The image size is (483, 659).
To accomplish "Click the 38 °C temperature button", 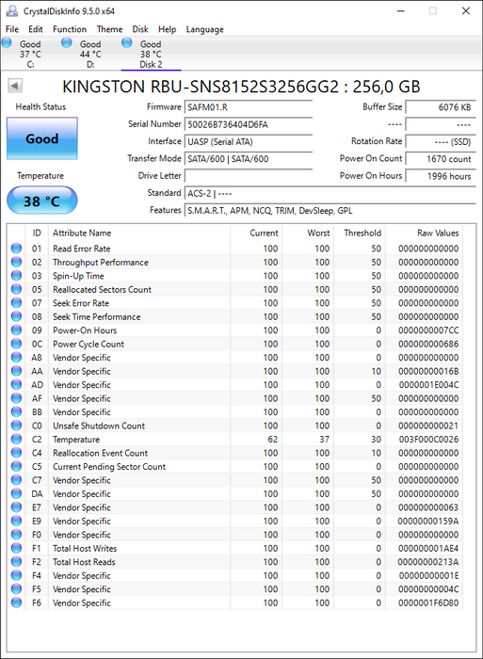I will coord(42,201).
